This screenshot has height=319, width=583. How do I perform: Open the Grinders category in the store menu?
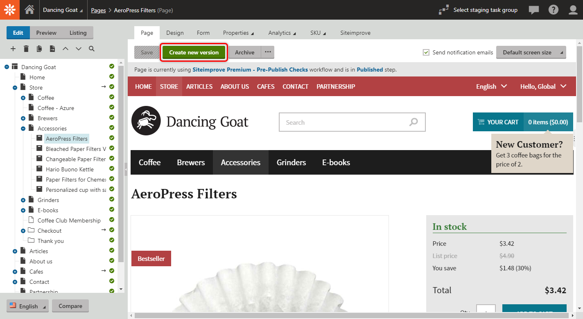291,162
